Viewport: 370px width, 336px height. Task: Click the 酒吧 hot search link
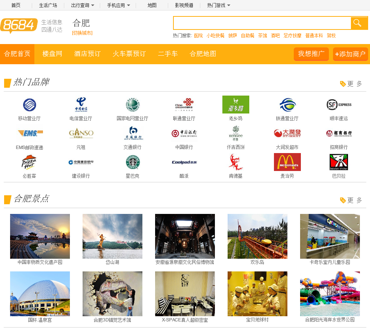tap(275, 35)
